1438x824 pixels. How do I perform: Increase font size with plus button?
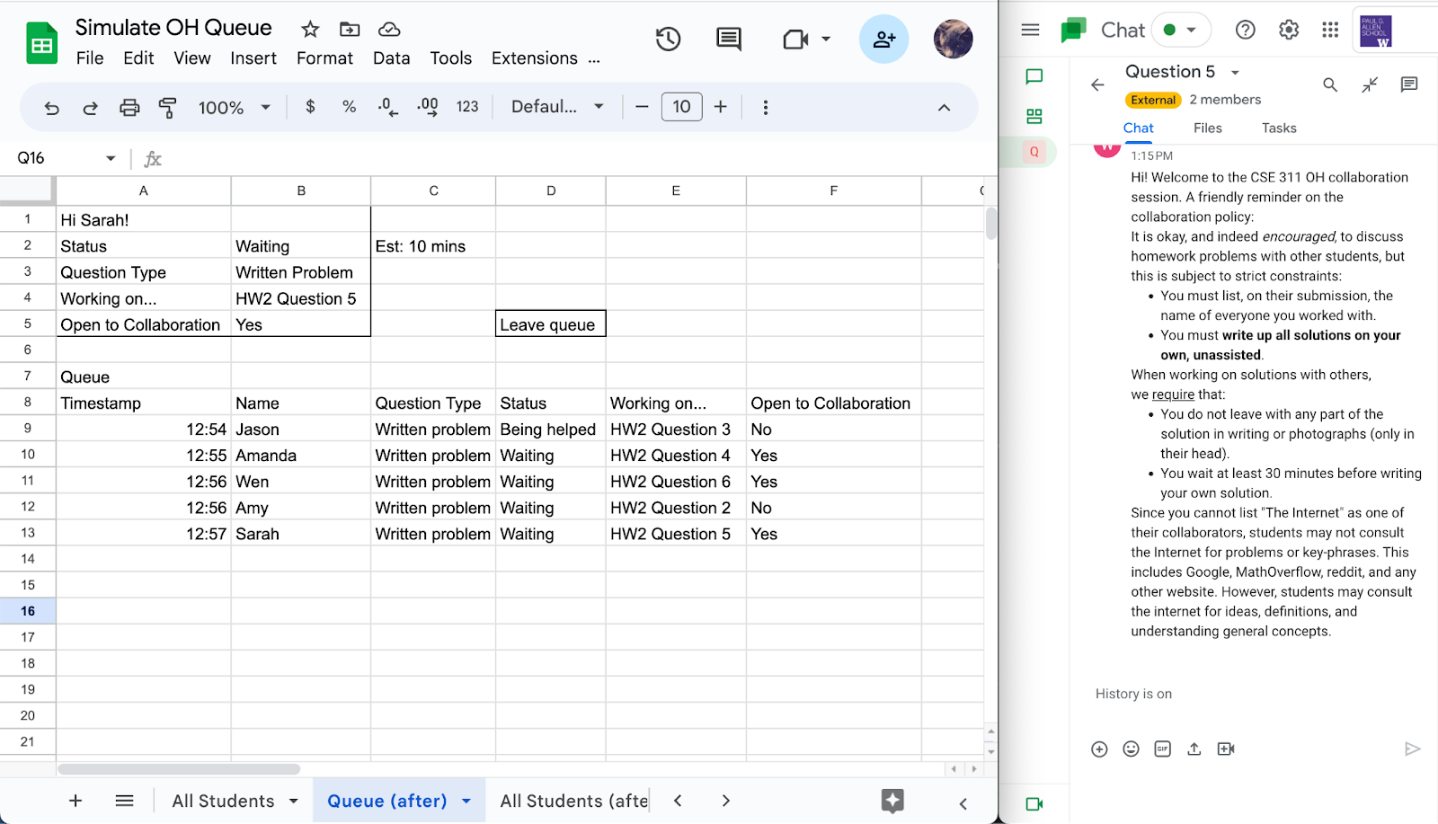721,107
